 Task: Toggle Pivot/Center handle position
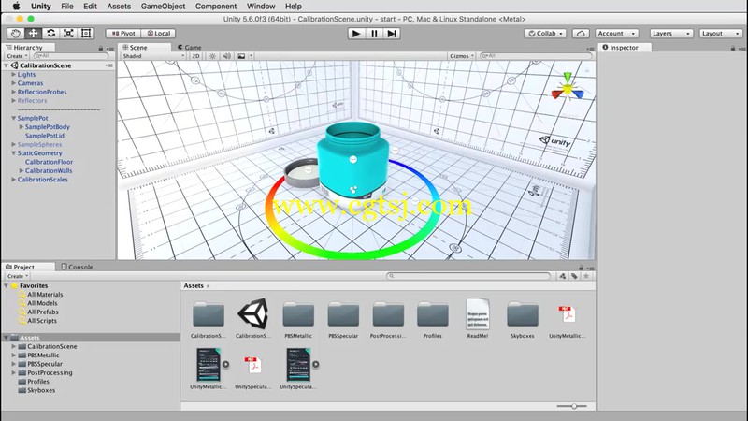(x=123, y=34)
